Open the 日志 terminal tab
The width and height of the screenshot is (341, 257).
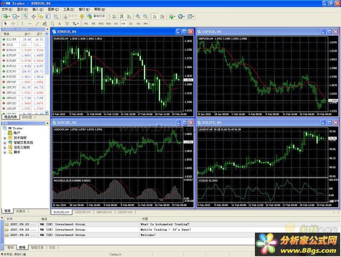[x=52, y=248]
